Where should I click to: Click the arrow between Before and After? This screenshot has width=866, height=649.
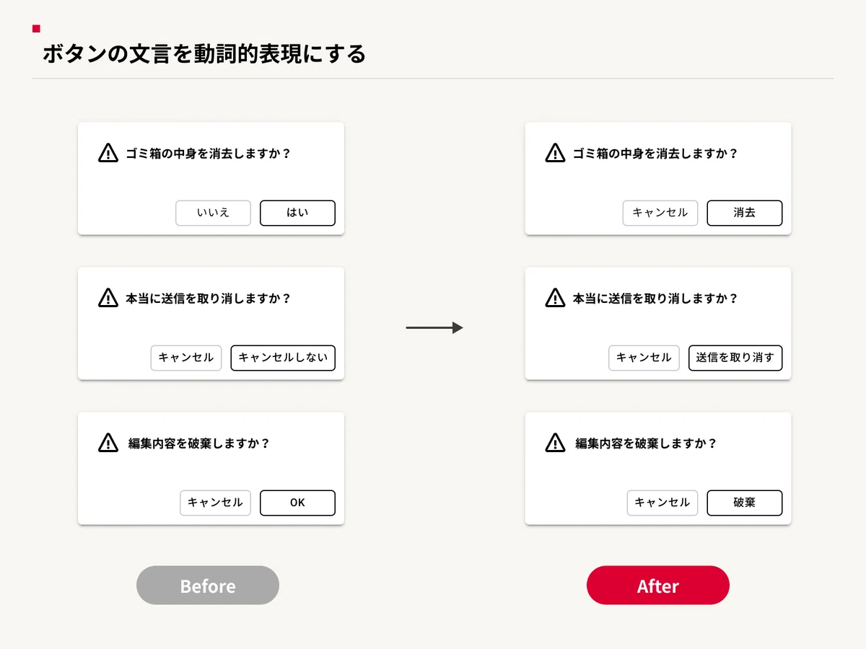[x=434, y=328]
